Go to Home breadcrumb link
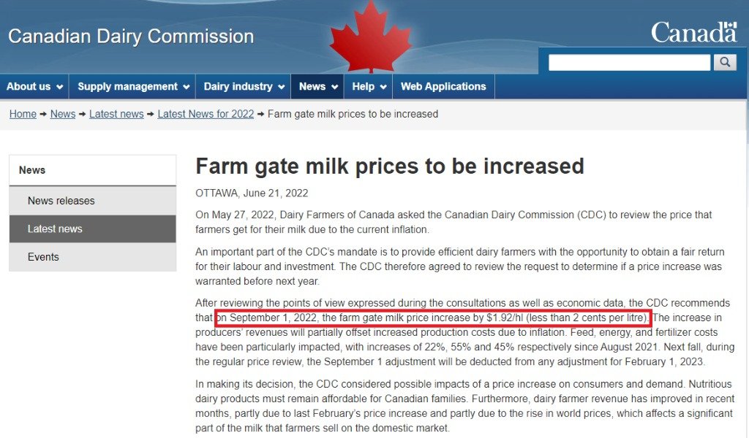 click(x=23, y=114)
